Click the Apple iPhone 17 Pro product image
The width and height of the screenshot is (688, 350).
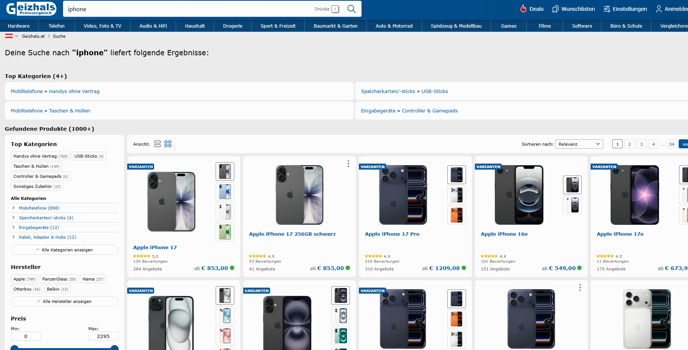coord(403,195)
